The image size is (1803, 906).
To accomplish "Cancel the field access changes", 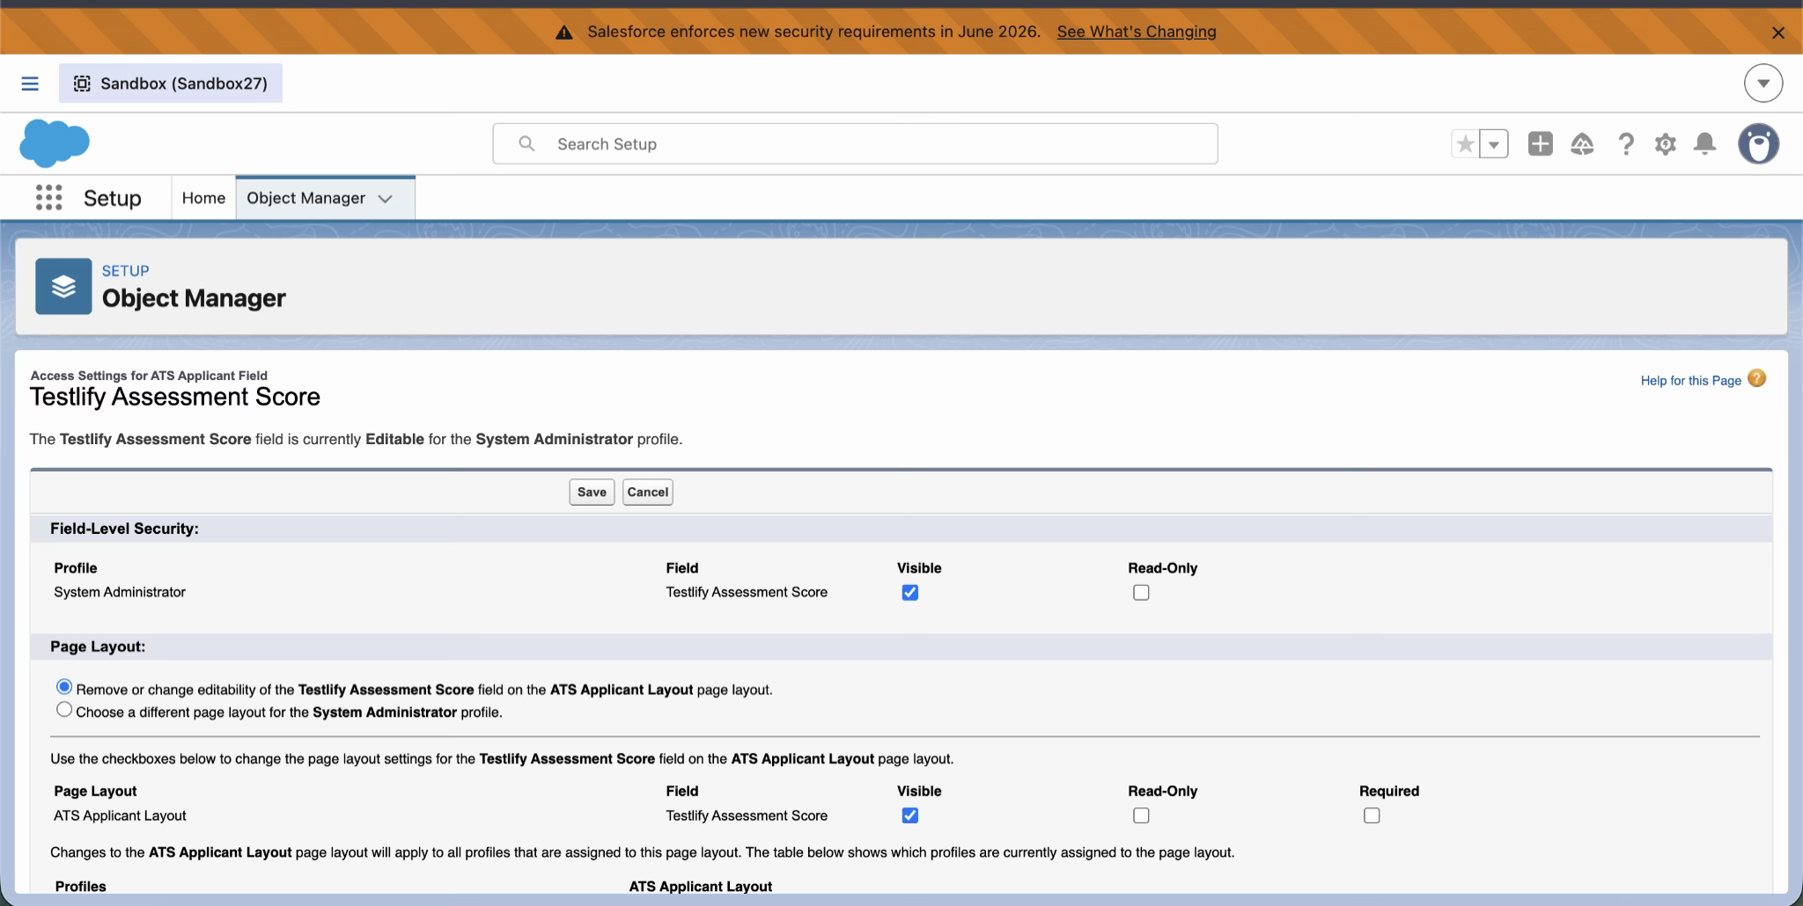I will tap(648, 493).
